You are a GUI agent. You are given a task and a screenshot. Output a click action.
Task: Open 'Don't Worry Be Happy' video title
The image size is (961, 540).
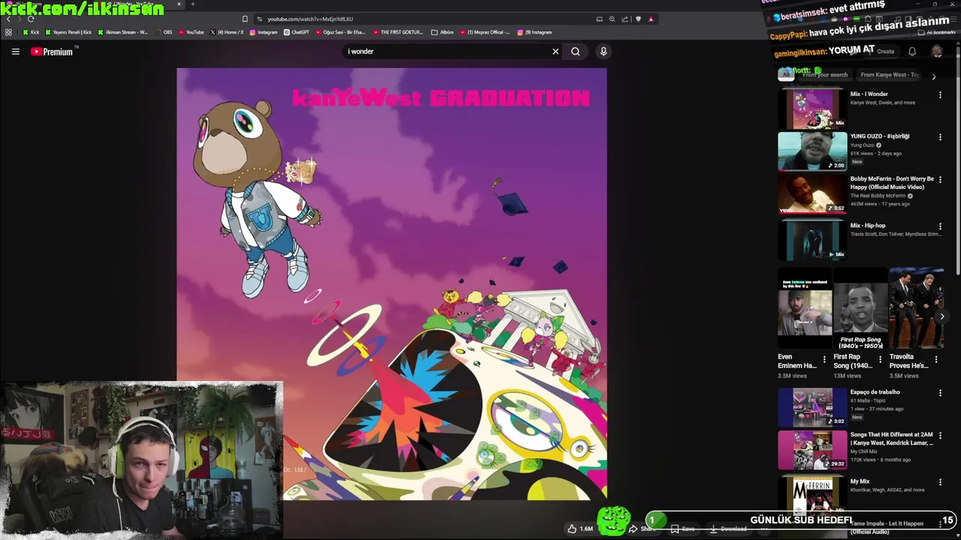coord(892,183)
